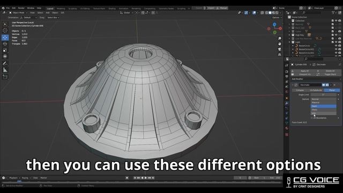This screenshot has width=343, height=193.
Task: Toggle viewport overlays icon
Action: click(254, 13)
